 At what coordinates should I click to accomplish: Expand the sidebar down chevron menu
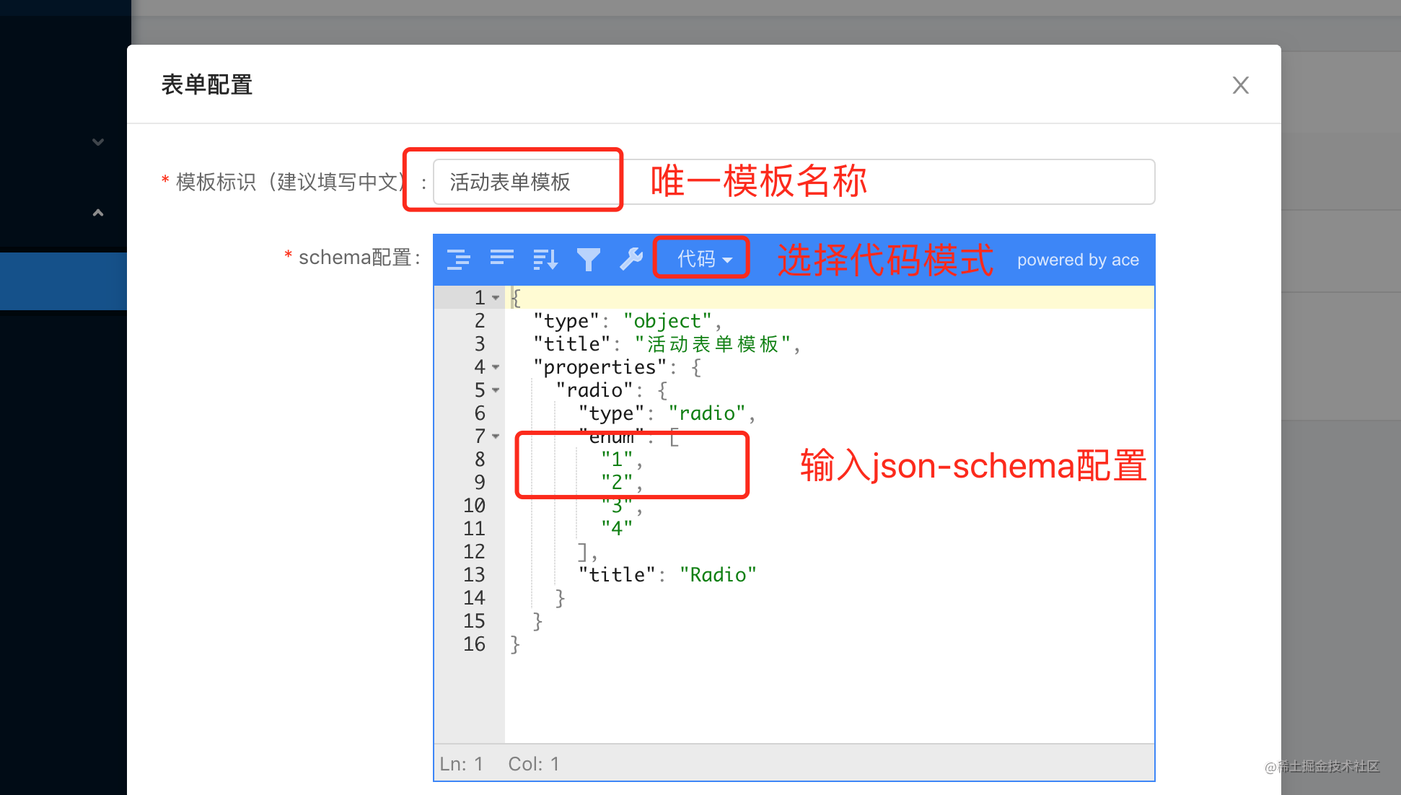coord(98,142)
